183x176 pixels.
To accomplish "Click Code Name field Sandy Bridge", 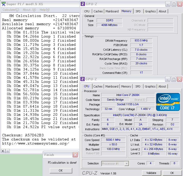I will pyautogui.click(x=115, y=100).
